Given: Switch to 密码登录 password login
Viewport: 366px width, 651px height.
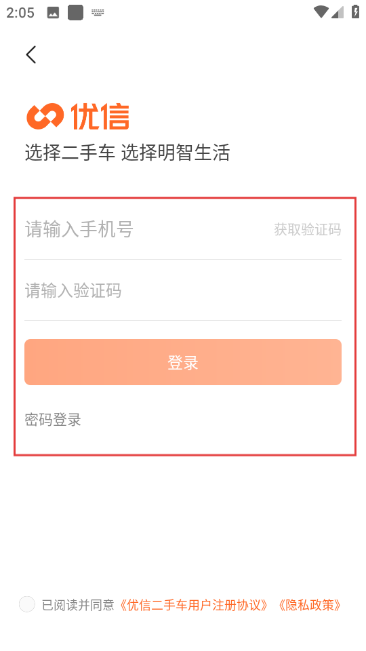Looking at the screenshot, I should (53, 420).
